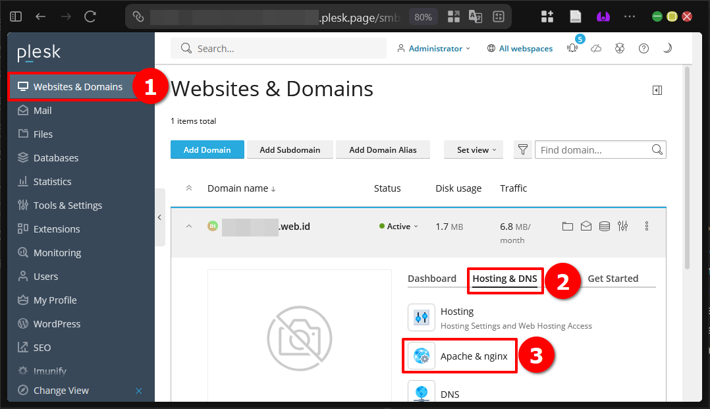Click the Plesk logo

pyautogui.click(x=39, y=53)
